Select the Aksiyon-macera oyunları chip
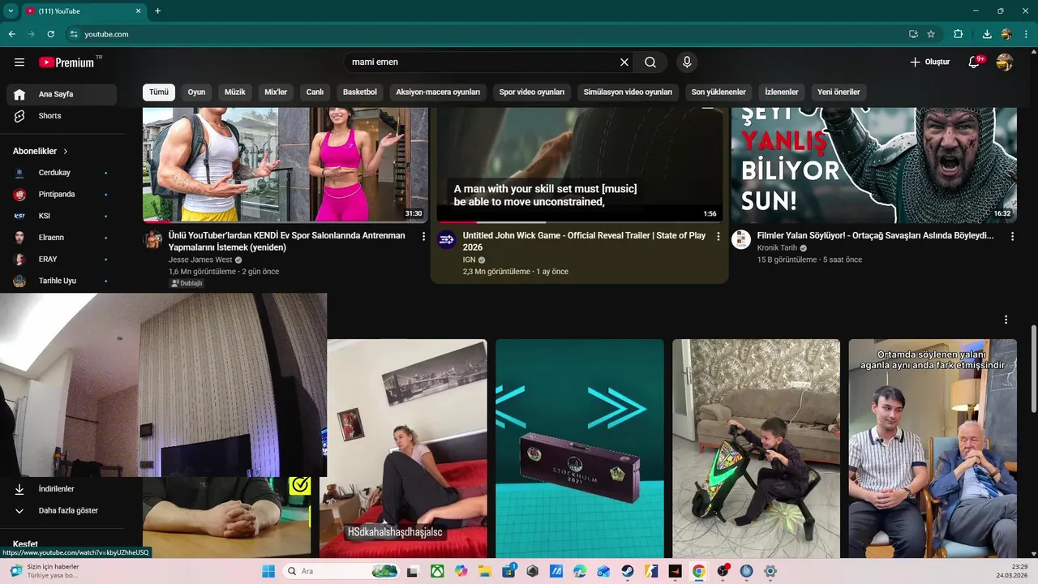 pos(438,92)
